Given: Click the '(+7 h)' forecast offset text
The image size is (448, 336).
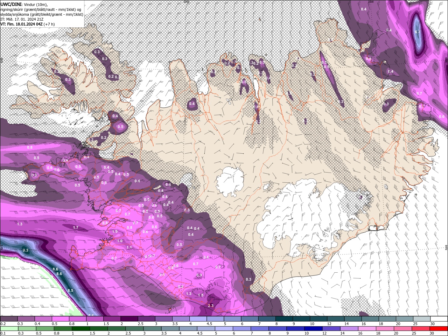Looking at the screenshot, I should [x=49, y=24].
